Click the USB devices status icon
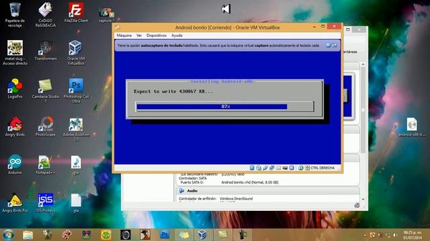 (265, 168)
